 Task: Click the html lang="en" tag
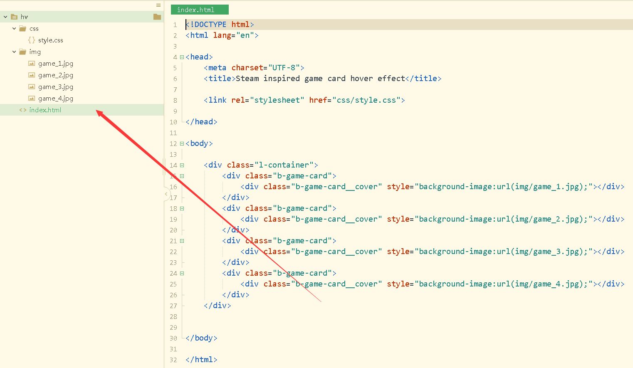222,35
